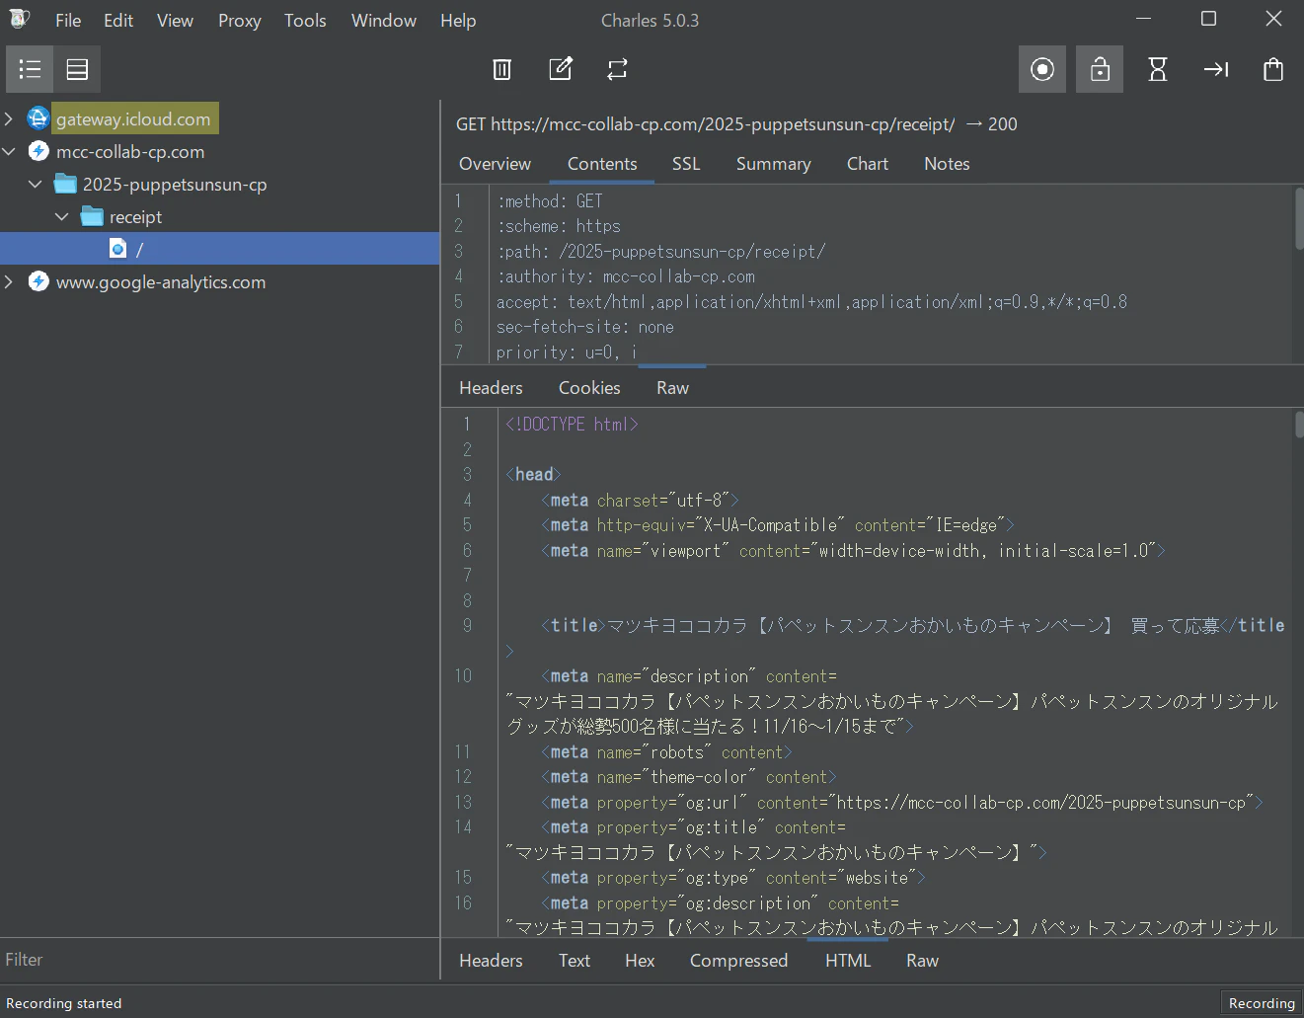Screen dimensions: 1304x1018
Task: Open the Tools menu
Action: point(305,20)
